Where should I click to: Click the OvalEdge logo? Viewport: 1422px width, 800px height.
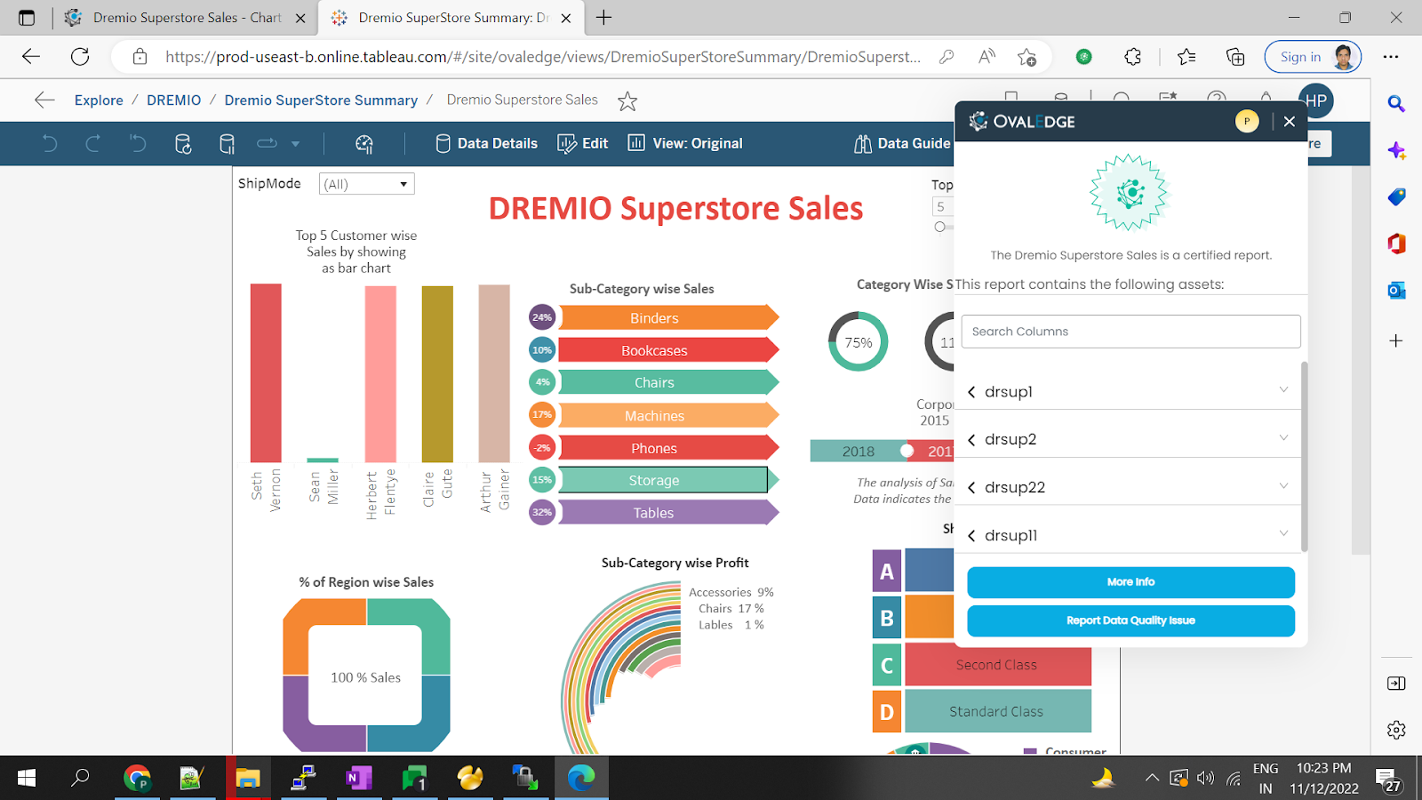click(x=1022, y=122)
